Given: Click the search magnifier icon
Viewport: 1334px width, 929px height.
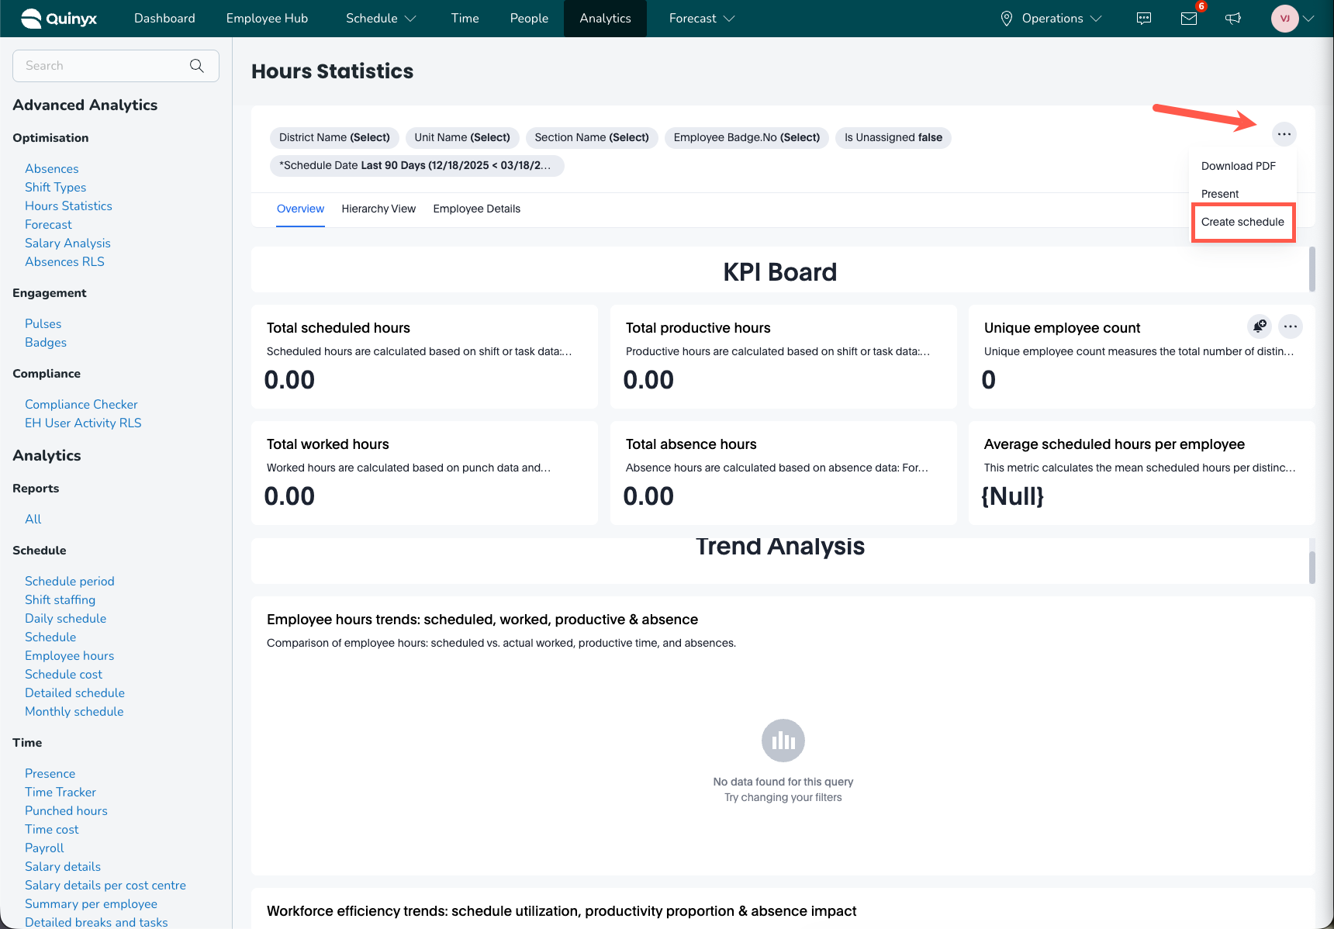Looking at the screenshot, I should [x=197, y=66].
